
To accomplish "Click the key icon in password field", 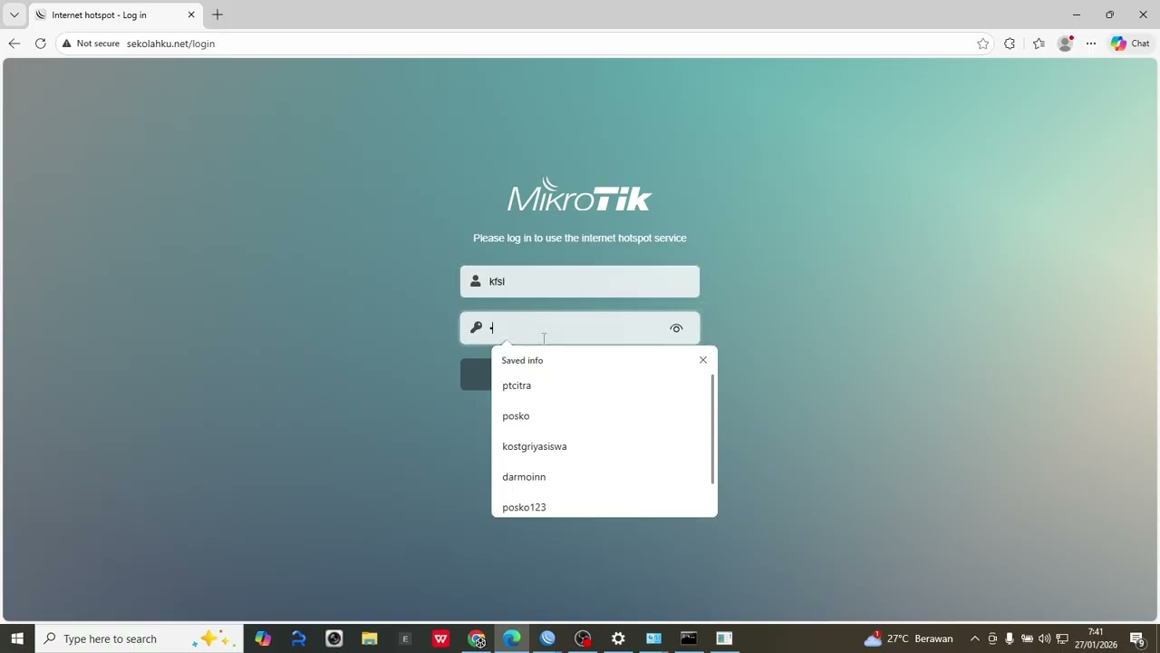I will 476,327.
